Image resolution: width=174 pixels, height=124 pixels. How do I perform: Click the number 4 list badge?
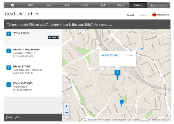[x=9, y=85]
